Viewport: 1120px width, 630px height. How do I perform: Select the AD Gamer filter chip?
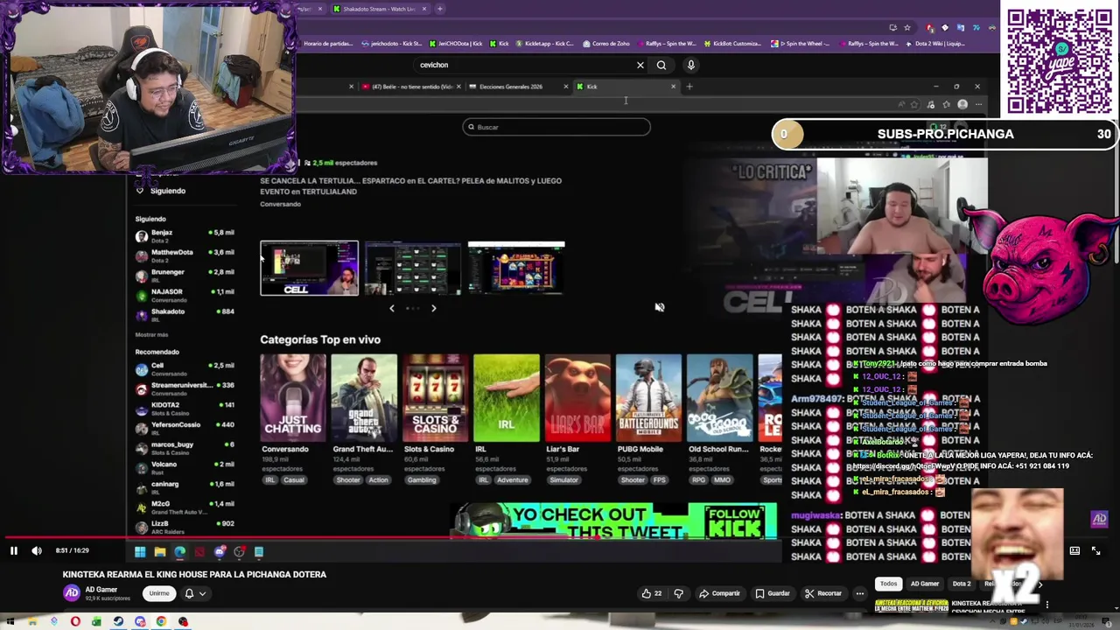point(924,584)
